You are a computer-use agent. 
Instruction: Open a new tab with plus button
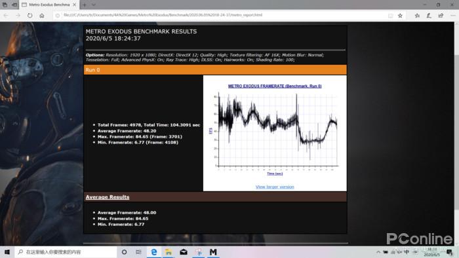(85, 5)
